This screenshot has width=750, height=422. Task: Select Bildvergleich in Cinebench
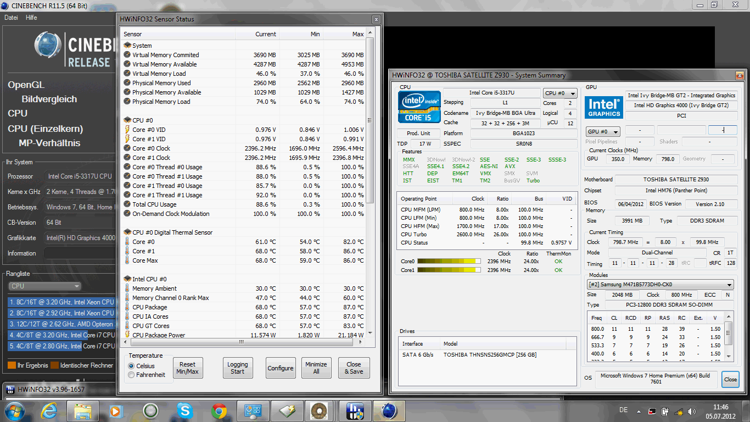pyautogui.click(x=49, y=99)
